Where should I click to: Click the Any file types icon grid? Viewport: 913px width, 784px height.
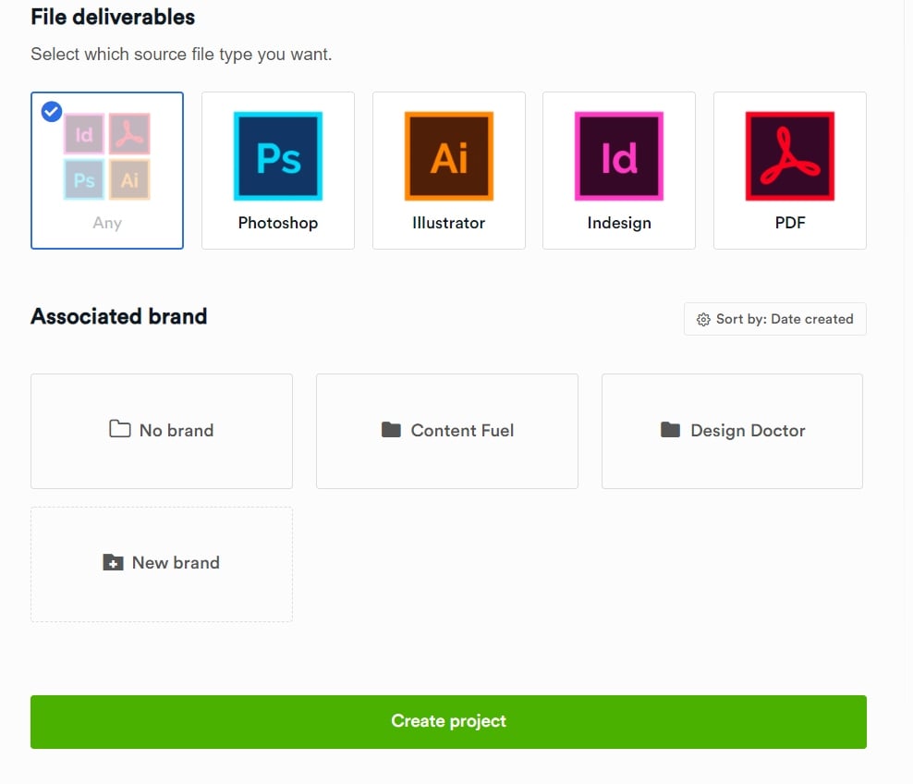pos(107,156)
